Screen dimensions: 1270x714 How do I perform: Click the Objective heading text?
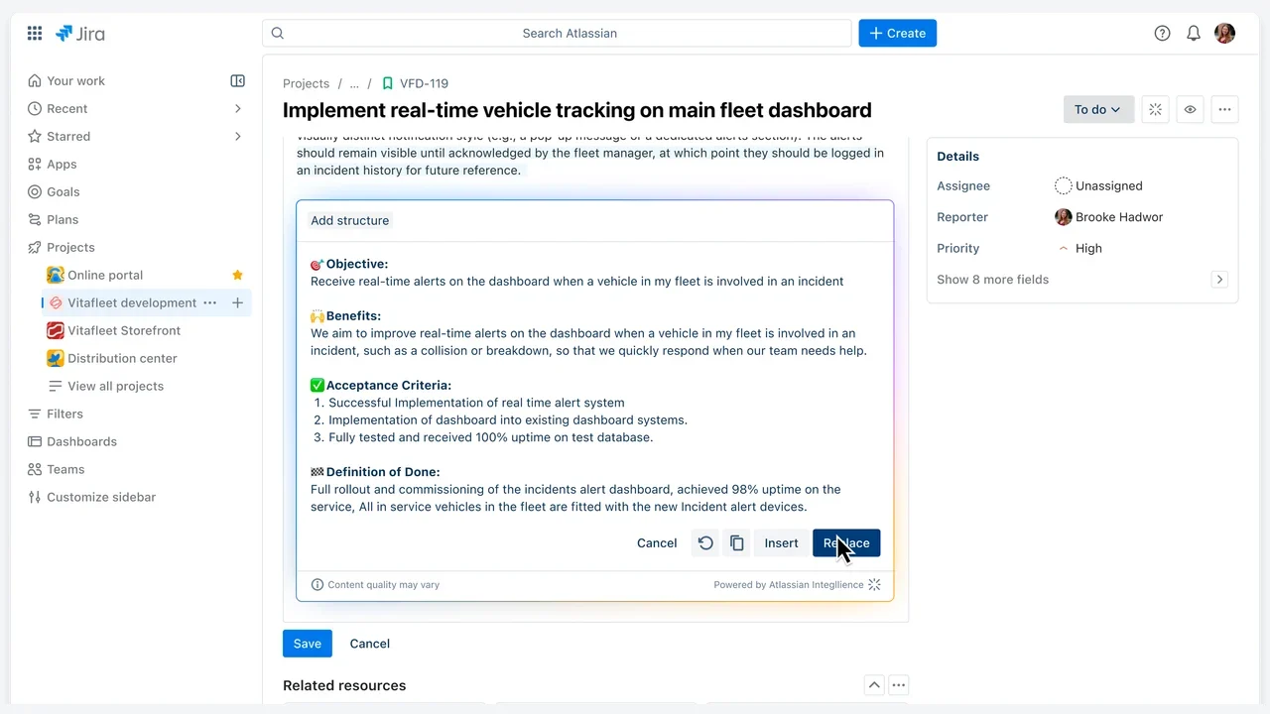[357, 264]
